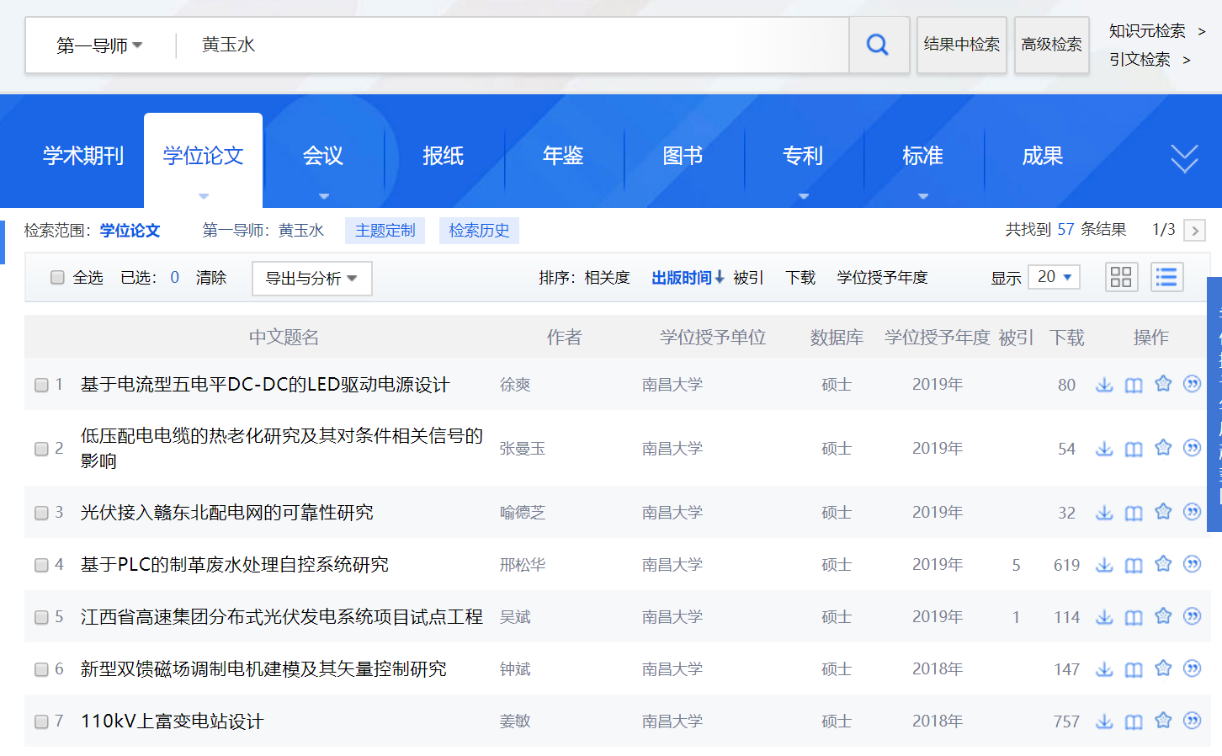The height and width of the screenshot is (756, 1222).
Task: Click the 检索历史 button
Action: [479, 231]
